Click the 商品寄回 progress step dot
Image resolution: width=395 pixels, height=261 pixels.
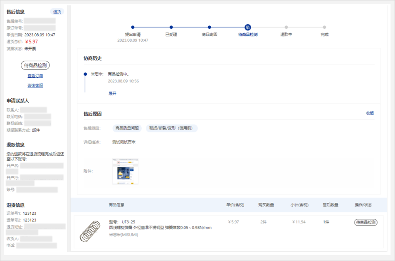pos(209,27)
